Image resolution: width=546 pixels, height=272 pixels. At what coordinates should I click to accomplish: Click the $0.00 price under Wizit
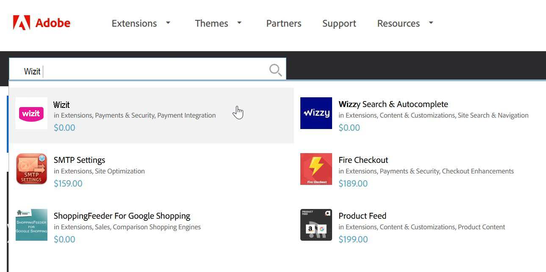click(64, 127)
